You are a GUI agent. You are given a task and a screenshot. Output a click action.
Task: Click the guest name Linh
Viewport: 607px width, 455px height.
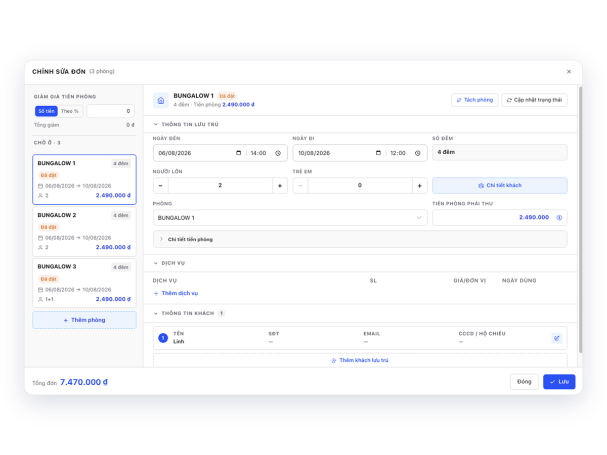pos(179,342)
